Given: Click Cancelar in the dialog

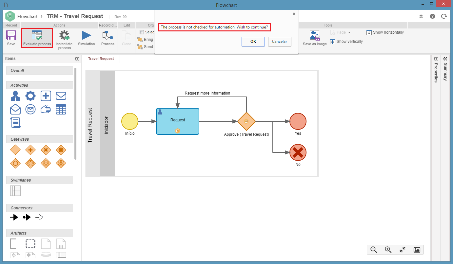Looking at the screenshot, I should click(280, 42).
